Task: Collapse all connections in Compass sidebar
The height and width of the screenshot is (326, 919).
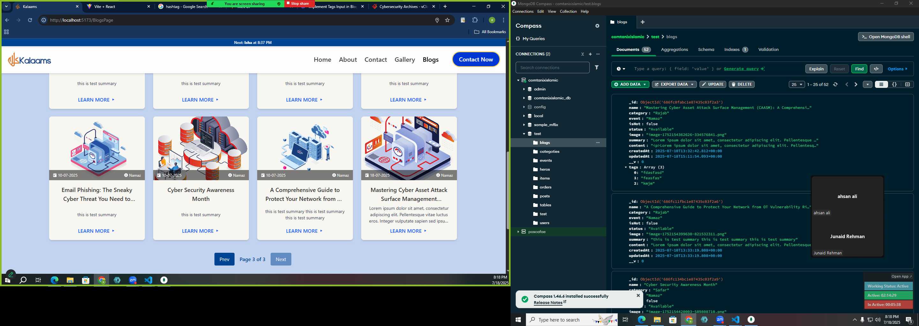Action: [x=583, y=54]
